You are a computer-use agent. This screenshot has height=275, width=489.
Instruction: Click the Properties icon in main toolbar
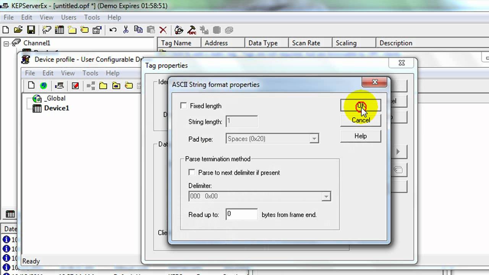97,30
